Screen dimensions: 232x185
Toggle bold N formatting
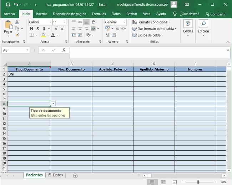(x=31, y=29)
